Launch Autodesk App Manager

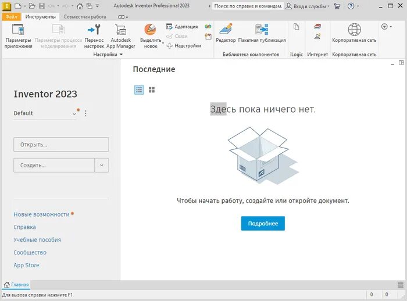121,36
